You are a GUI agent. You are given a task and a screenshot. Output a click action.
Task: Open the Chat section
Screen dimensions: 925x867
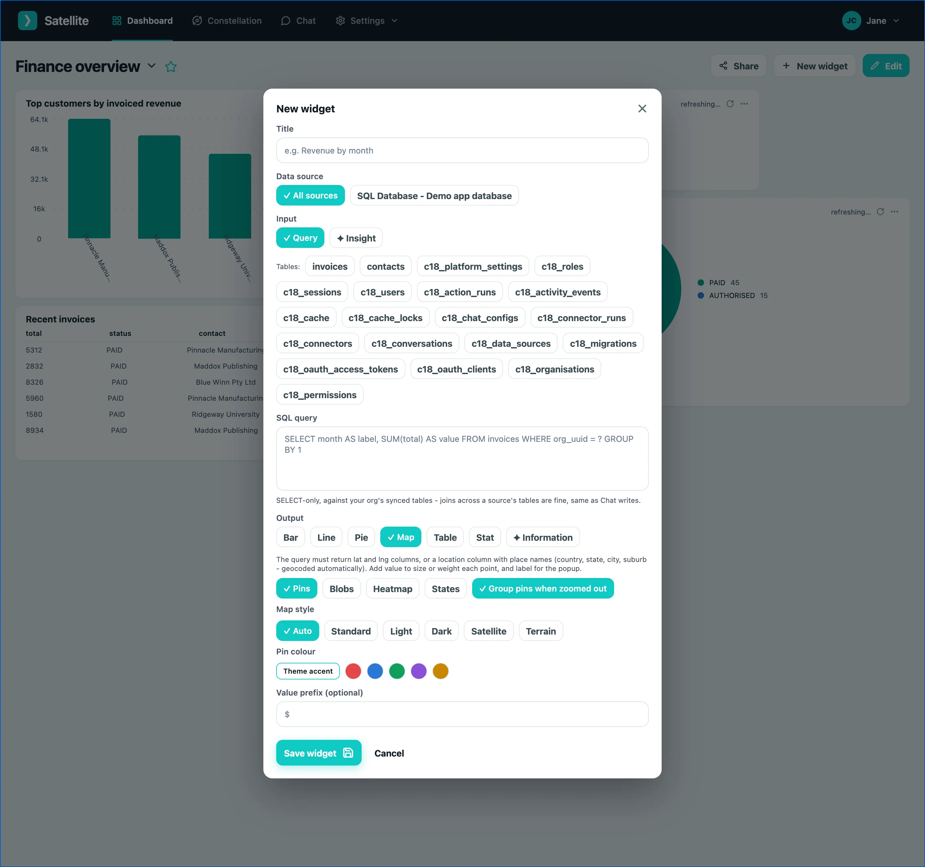[x=298, y=21]
